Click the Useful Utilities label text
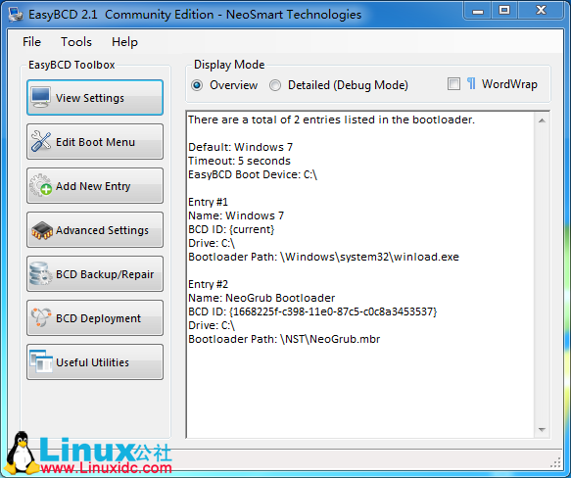The height and width of the screenshot is (478, 571). pos(92,362)
